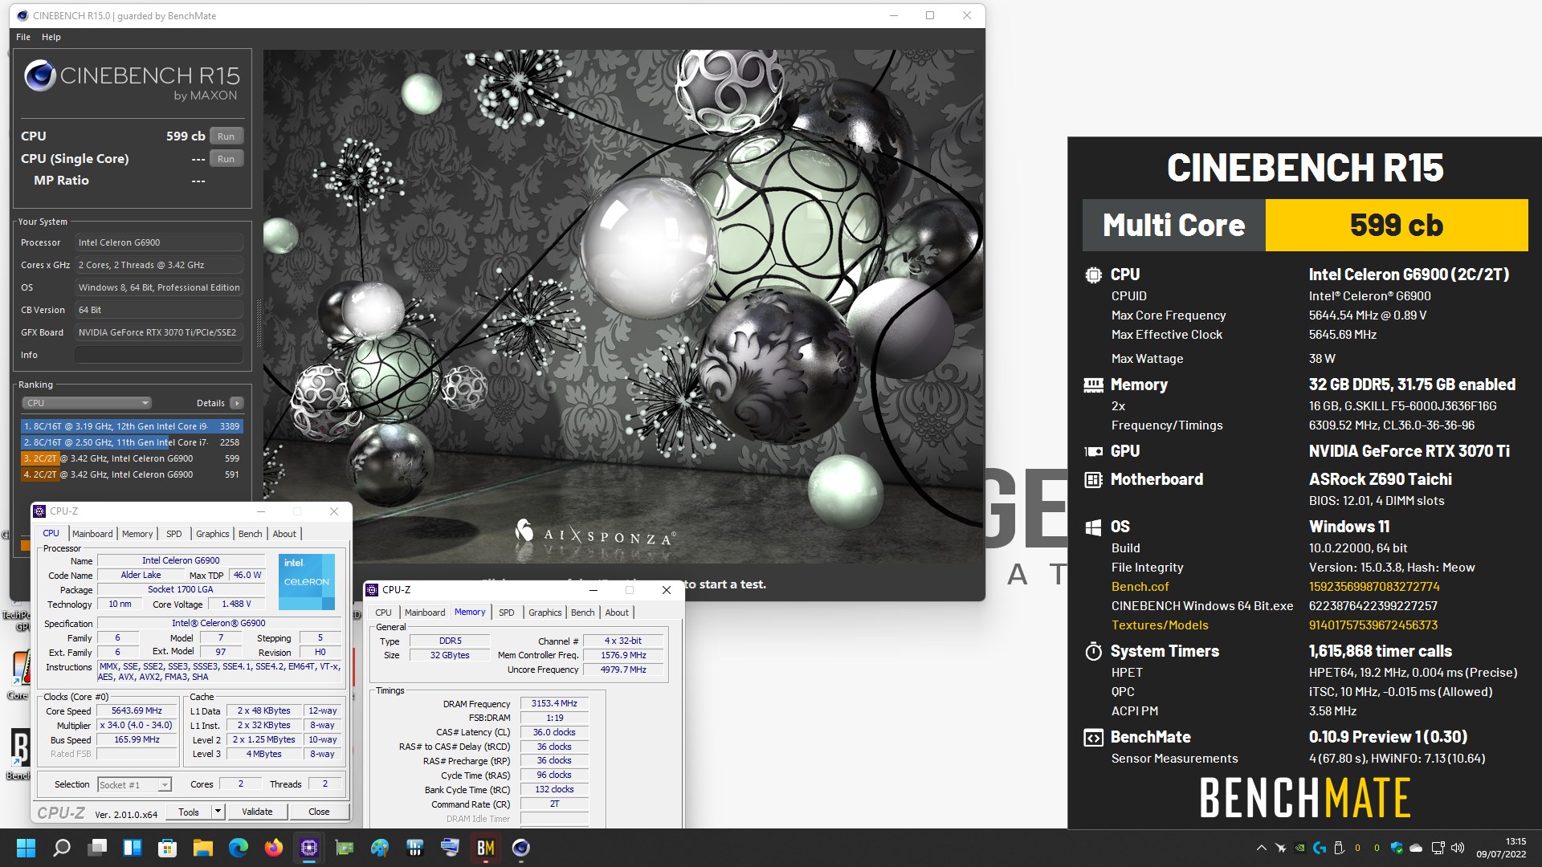Switch to CPU tab in the CPU-Z Memory window
This screenshot has width=1542, height=867.
[384, 613]
